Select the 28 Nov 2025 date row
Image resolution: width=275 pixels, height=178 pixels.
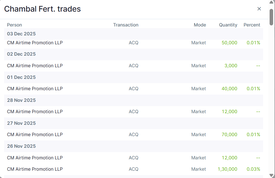tap(22, 100)
